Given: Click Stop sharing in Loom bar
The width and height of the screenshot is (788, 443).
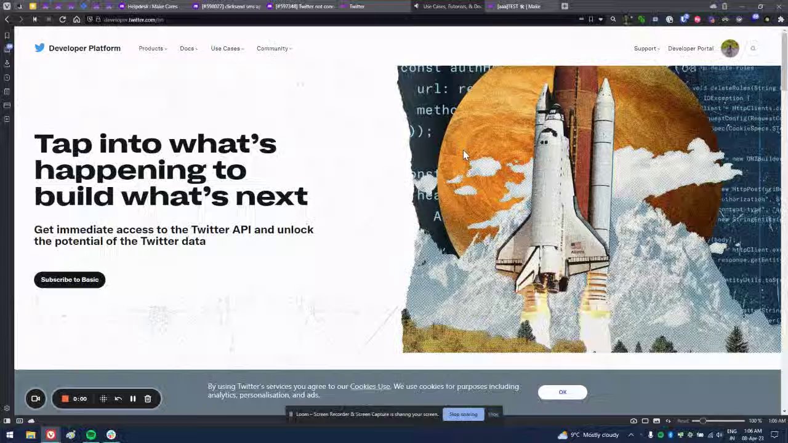Looking at the screenshot, I should (463, 414).
